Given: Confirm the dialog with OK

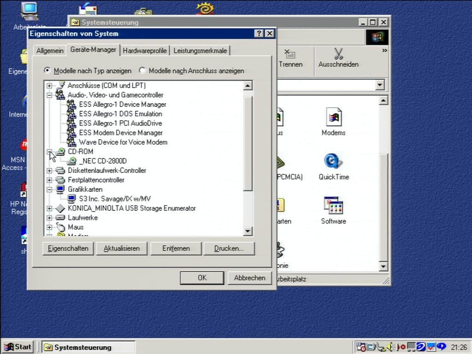Looking at the screenshot, I should click(x=202, y=278).
